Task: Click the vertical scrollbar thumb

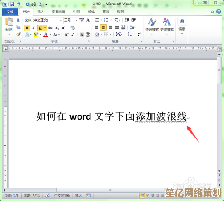Action: coord(219,71)
